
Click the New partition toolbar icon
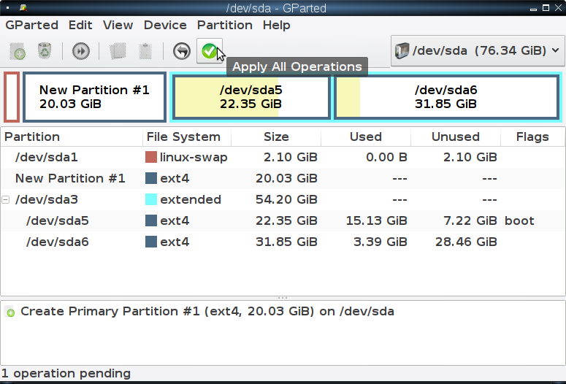pyautogui.click(x=18, y=51)
